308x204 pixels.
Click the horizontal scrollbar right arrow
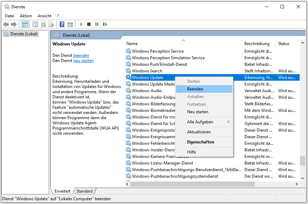click(x=297, y=184)
